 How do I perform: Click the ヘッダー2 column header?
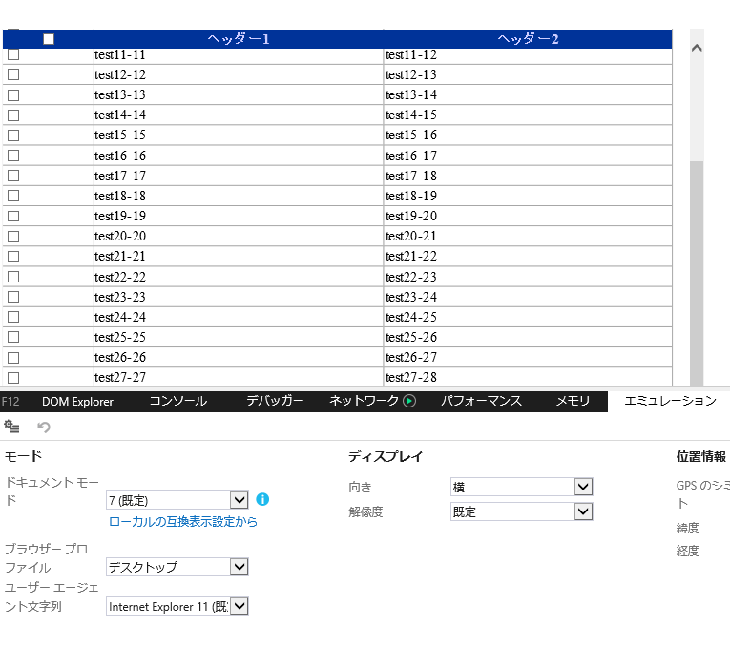[x=528, y=39]
